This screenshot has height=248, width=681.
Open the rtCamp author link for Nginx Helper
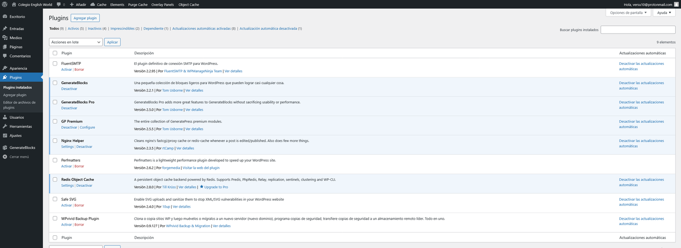[168, 148]
